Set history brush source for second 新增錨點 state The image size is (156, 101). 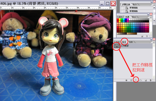[122, 11]
